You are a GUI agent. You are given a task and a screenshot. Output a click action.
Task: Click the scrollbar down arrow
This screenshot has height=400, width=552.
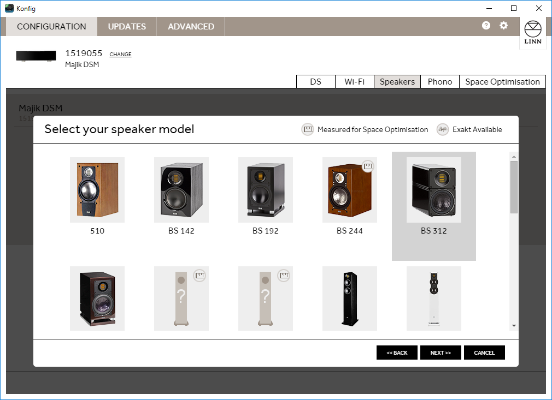514,326
